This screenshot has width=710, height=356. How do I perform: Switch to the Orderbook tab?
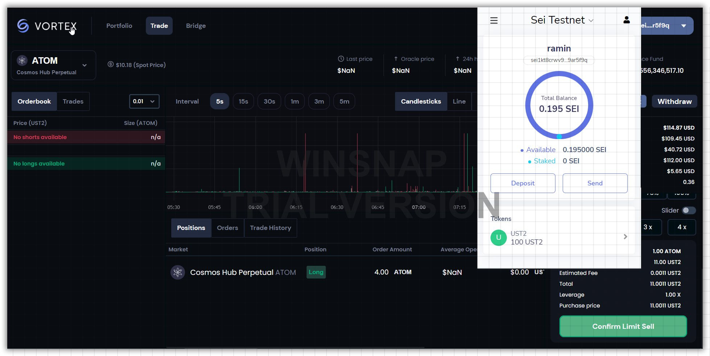[34, 101]
